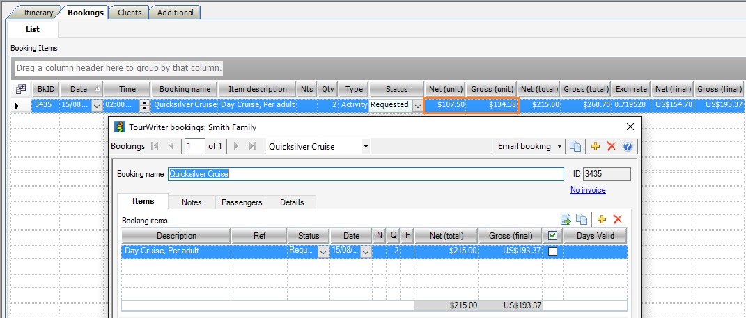Open the Clients tab

point(130,13)
